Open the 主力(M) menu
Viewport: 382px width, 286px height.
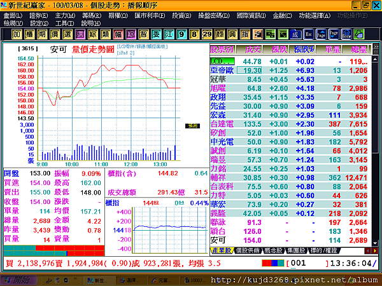[65, 15]
